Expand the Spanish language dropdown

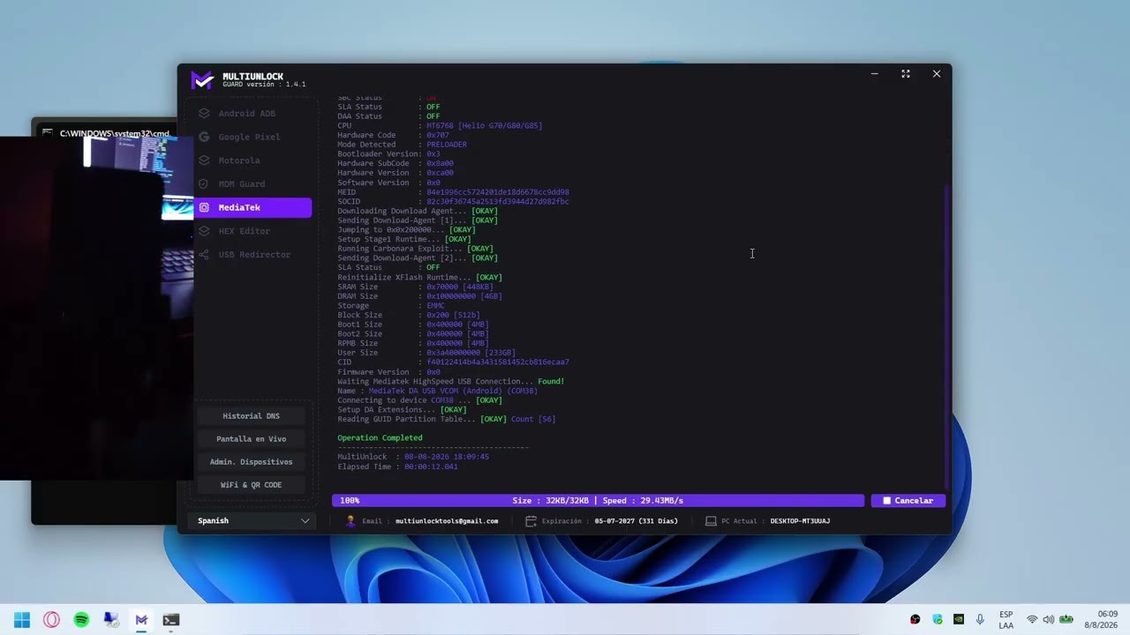click(x=252, y=521)
